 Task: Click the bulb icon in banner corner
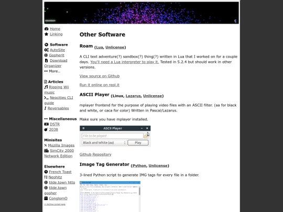[236, 21]
